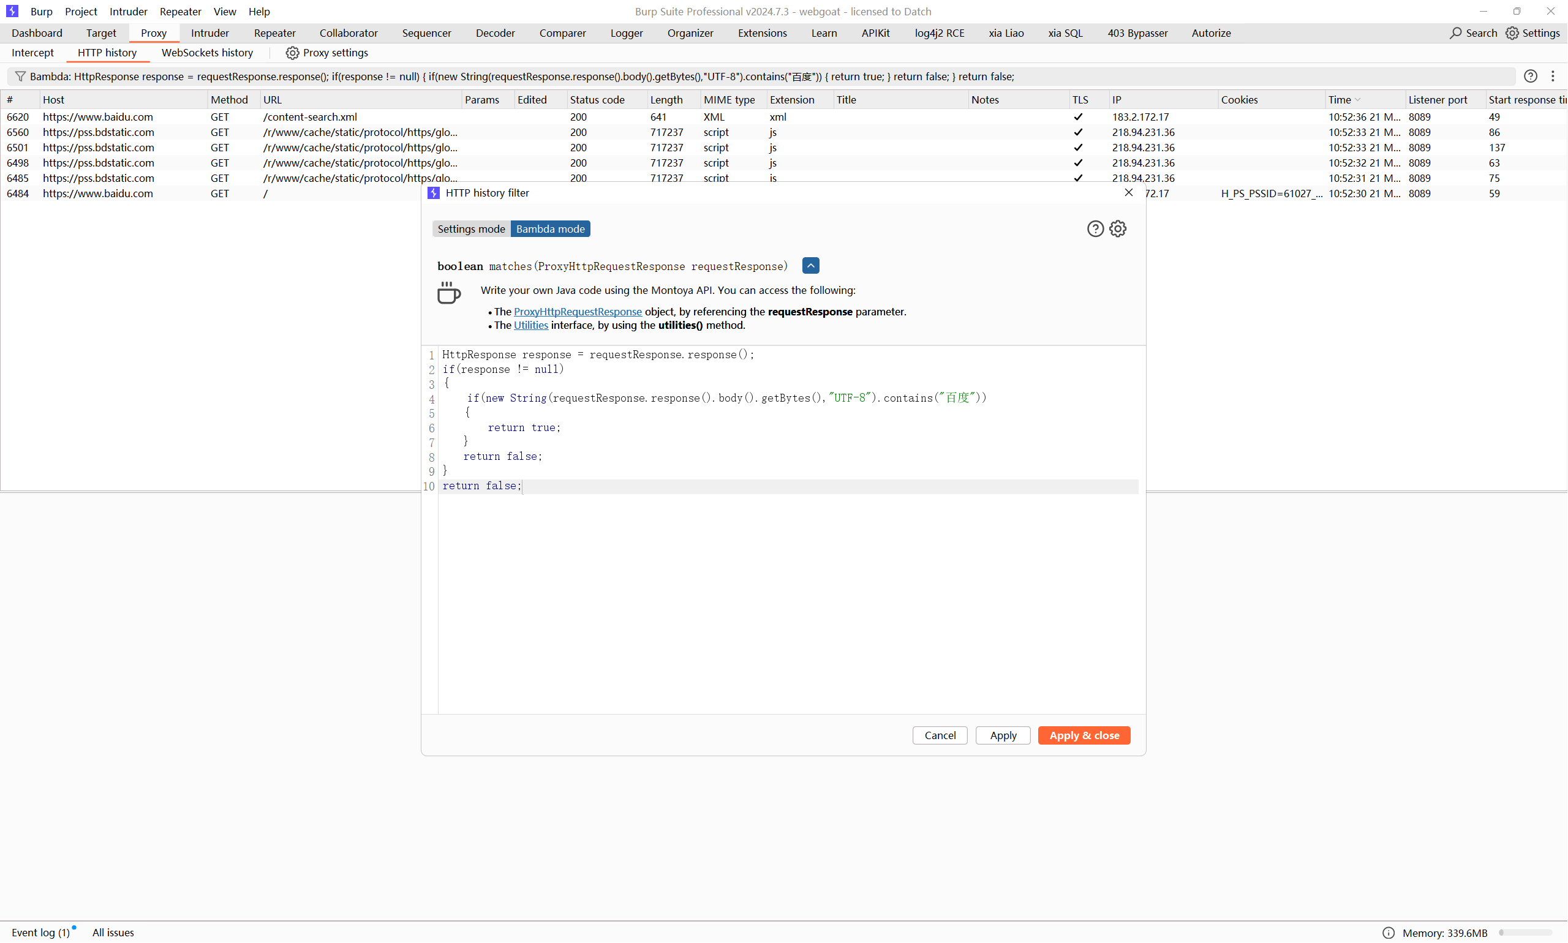Open the Event log
Screen dimensions: 1568x943
[x=40, y=933]
